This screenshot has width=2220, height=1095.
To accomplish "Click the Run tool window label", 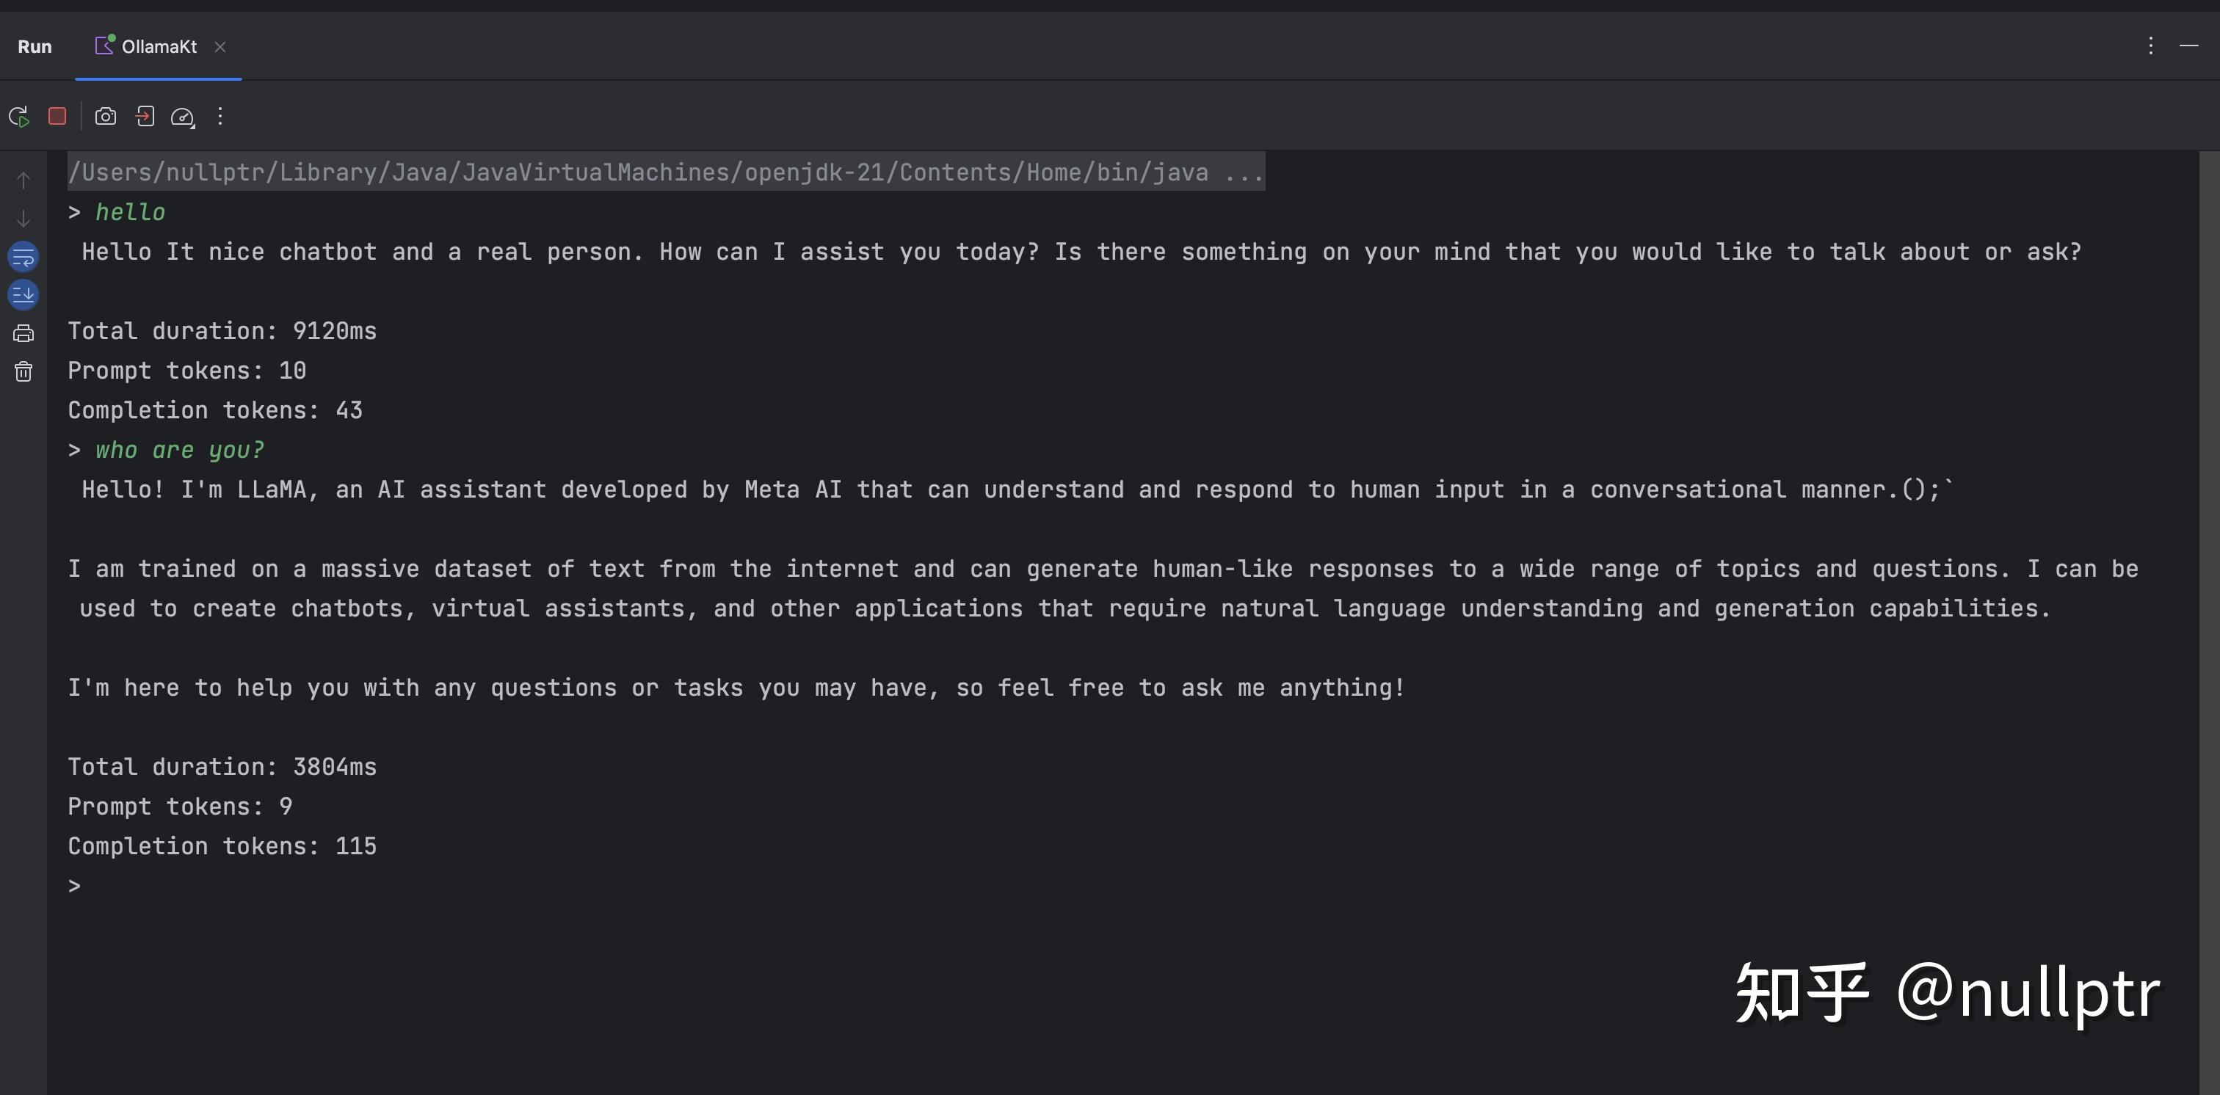I will click(x=35, y=46).
